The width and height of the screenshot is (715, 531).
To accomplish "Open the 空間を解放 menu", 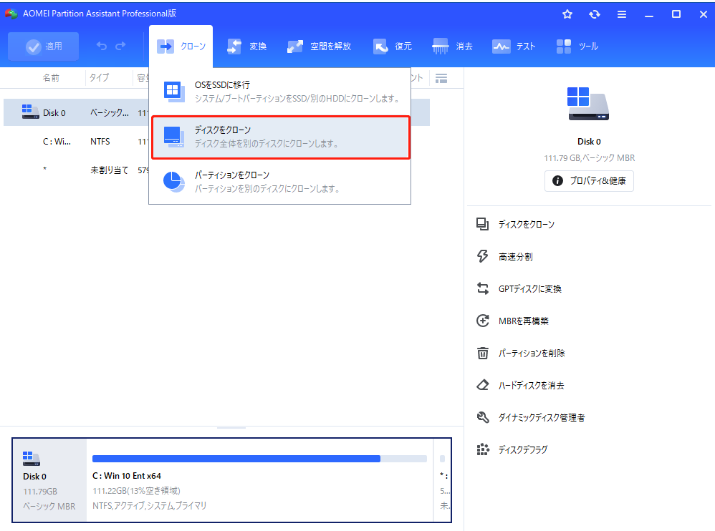I will point(320,47).
